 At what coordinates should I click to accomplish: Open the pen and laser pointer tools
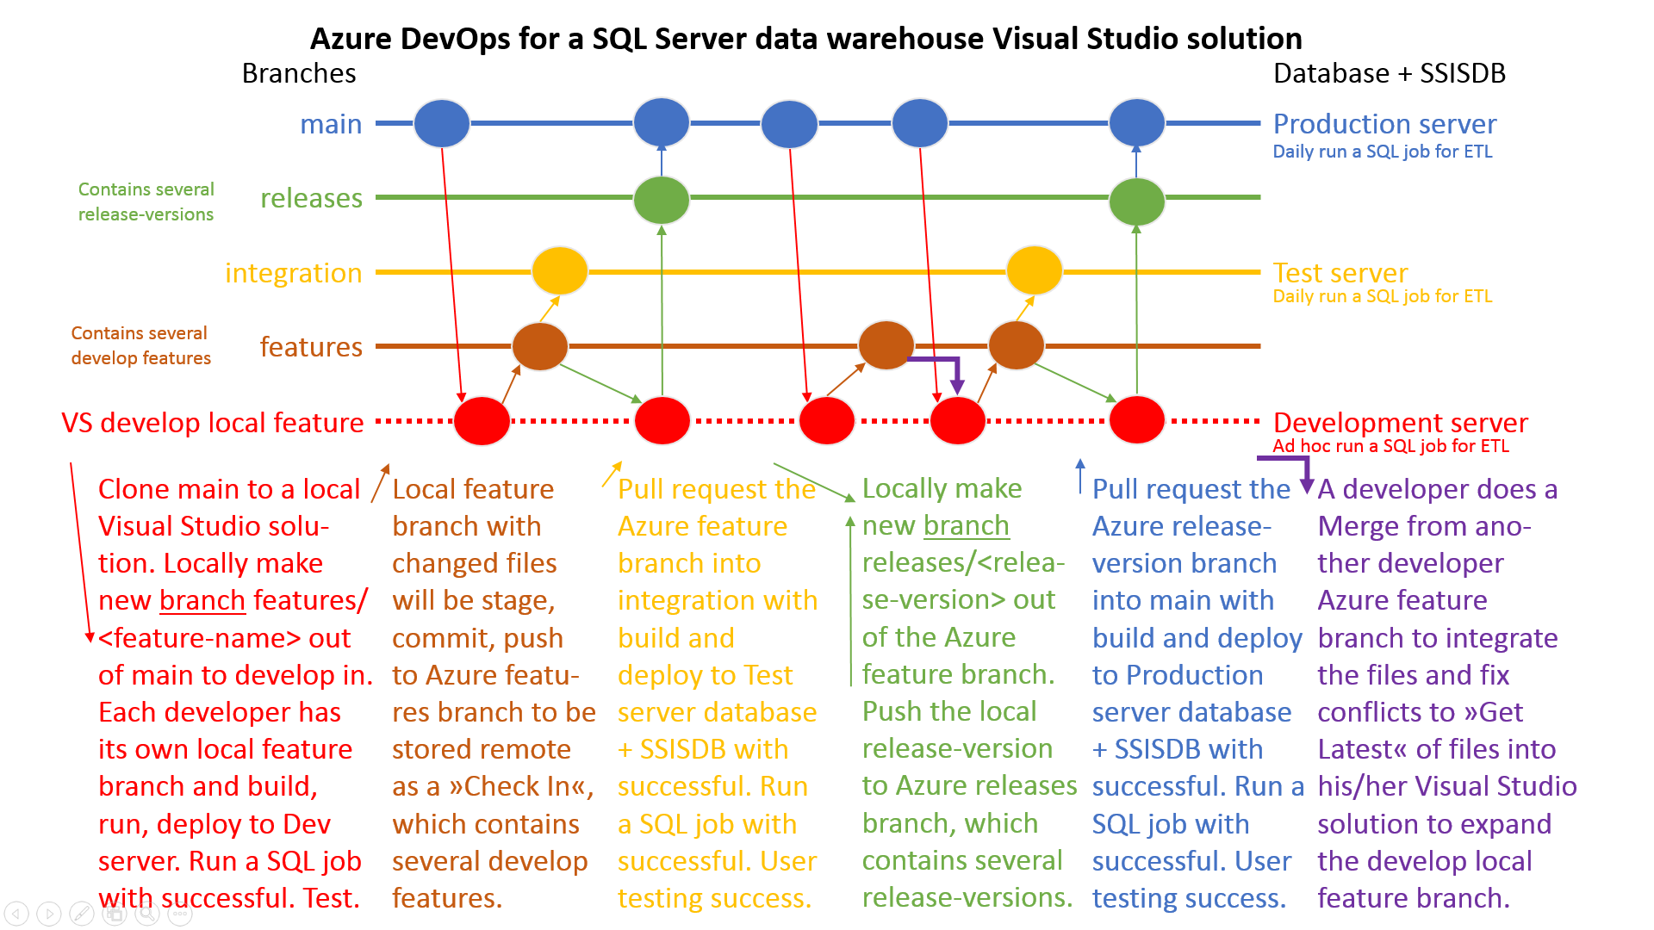(x=82, y=914)
